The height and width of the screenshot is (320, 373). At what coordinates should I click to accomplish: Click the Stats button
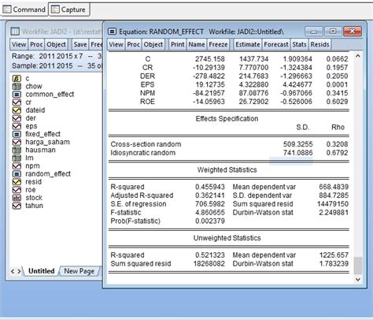click(x=300, y=44)
